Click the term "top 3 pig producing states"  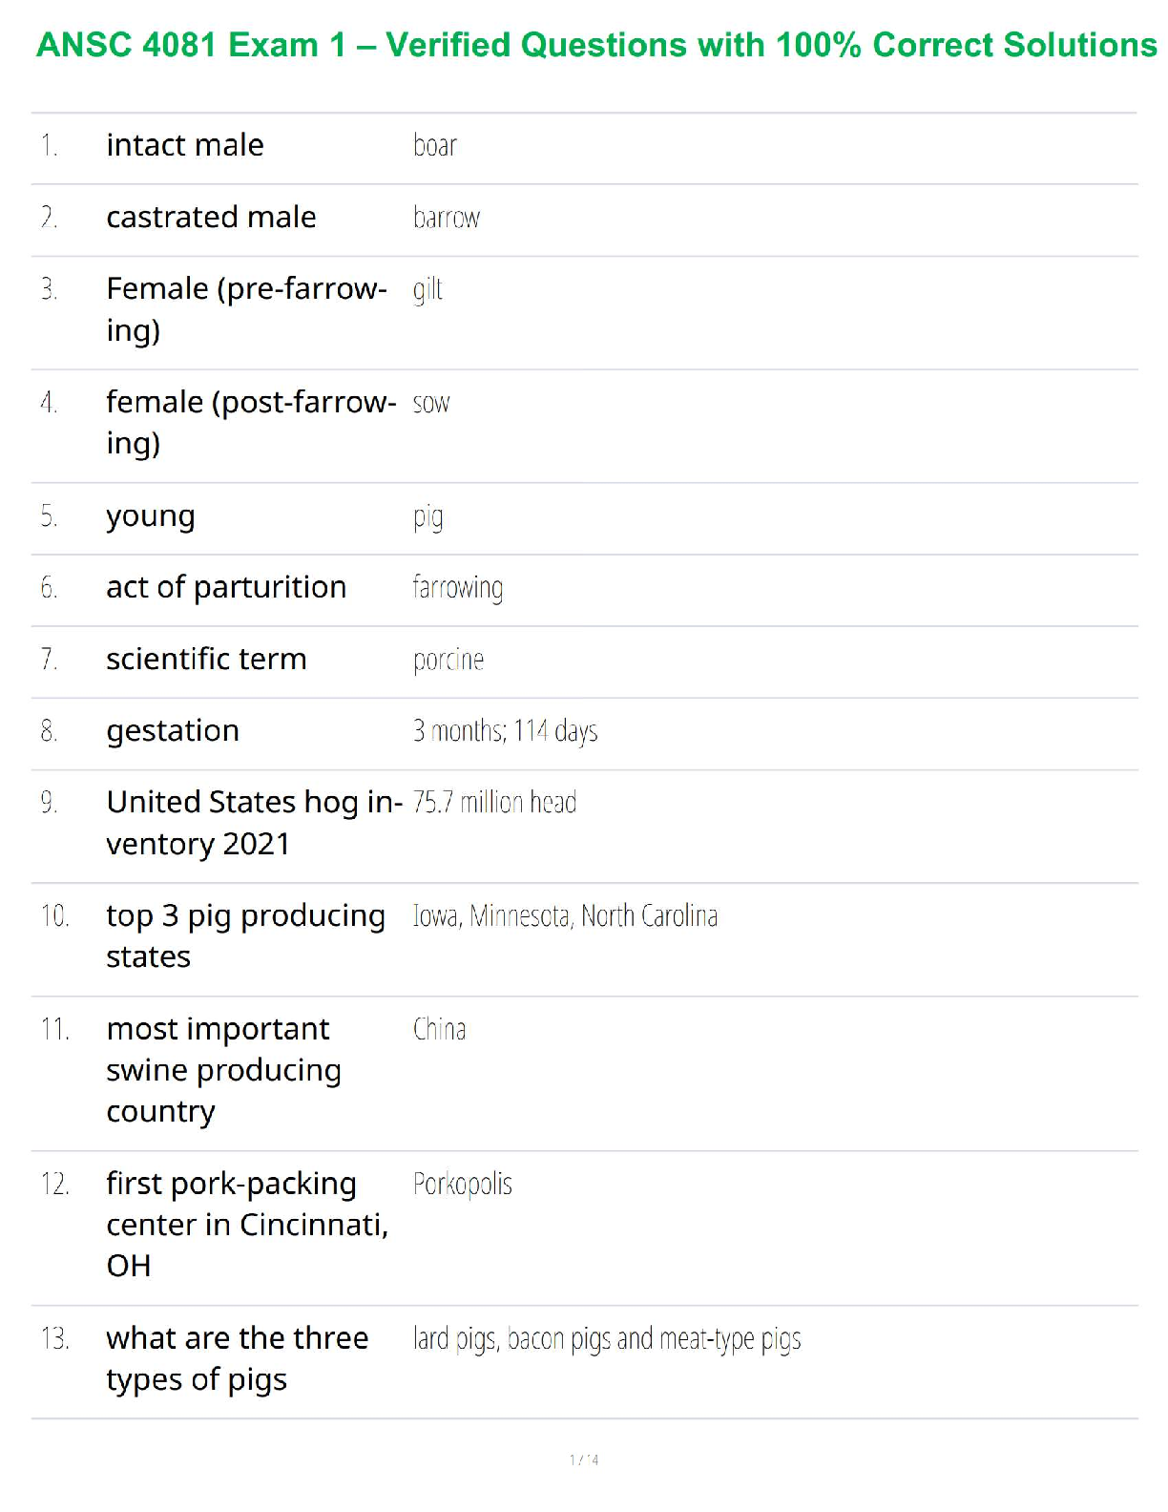click(x=245, y=935)
